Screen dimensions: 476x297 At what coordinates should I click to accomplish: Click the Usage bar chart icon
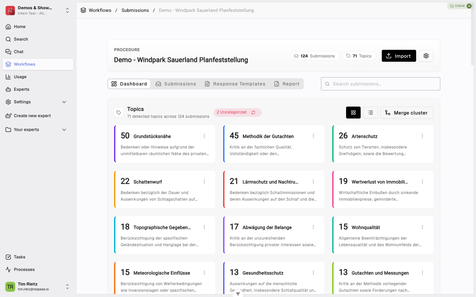coord(8,77)
